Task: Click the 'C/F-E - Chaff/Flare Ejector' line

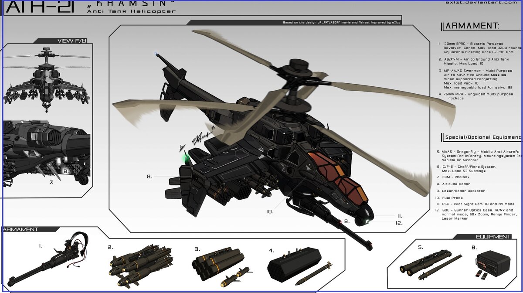Action: [469, 167]
